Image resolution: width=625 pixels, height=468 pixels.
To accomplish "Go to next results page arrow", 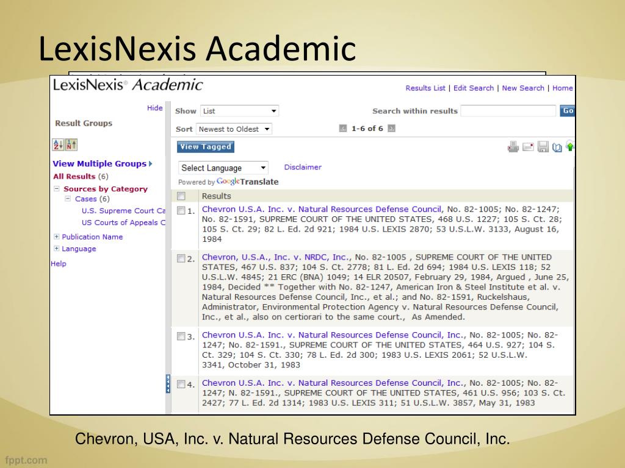I will [x=391, y=128].
